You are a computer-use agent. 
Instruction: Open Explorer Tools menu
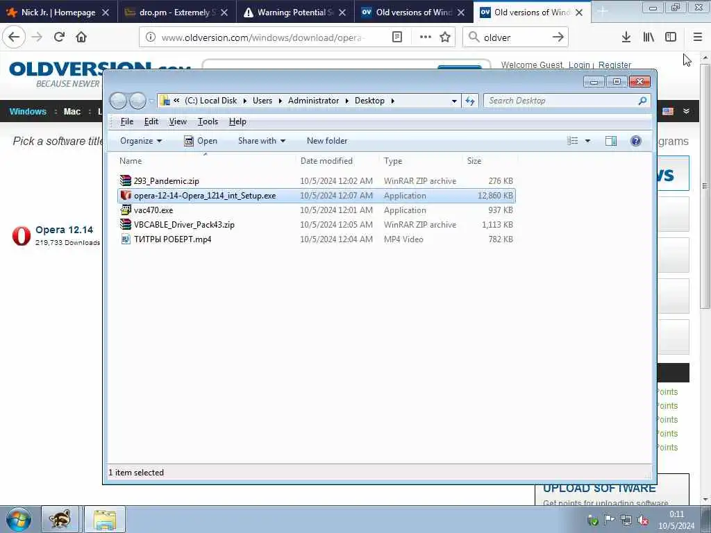pyautogui.click(x=208, y=121)
